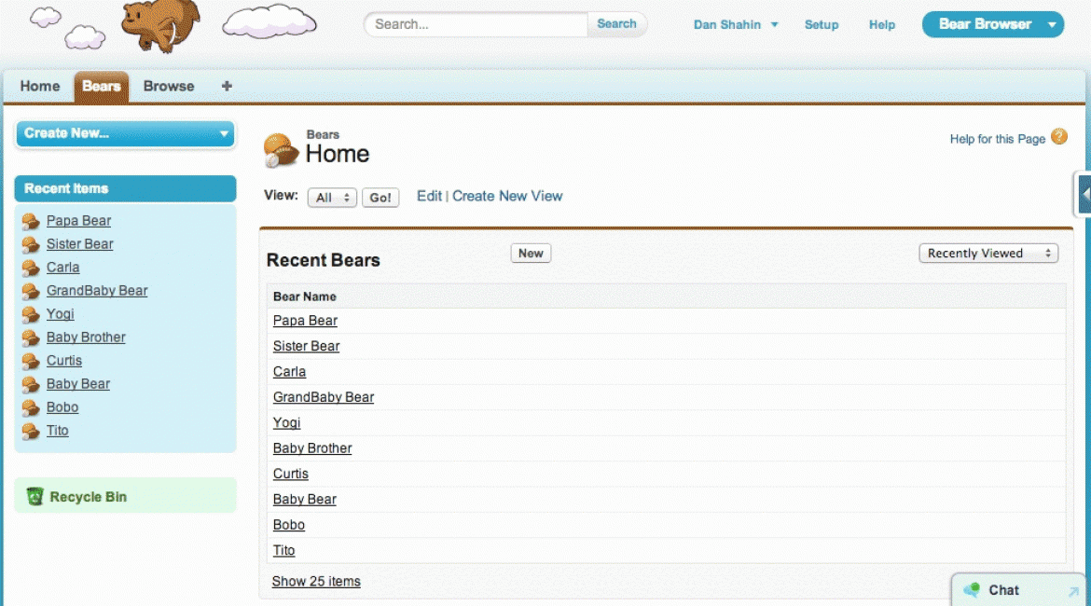Open Sister Bear in Recent Bears table
Screen dimensions: 1091x606
coord(306,347)
